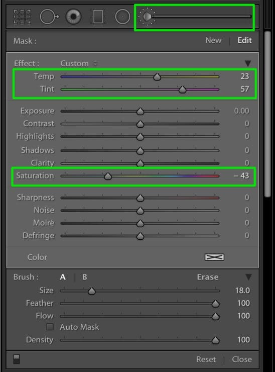Collapse the Brush section disclosure triangle
Screen dimensions: 275x372
coord(248,277)
